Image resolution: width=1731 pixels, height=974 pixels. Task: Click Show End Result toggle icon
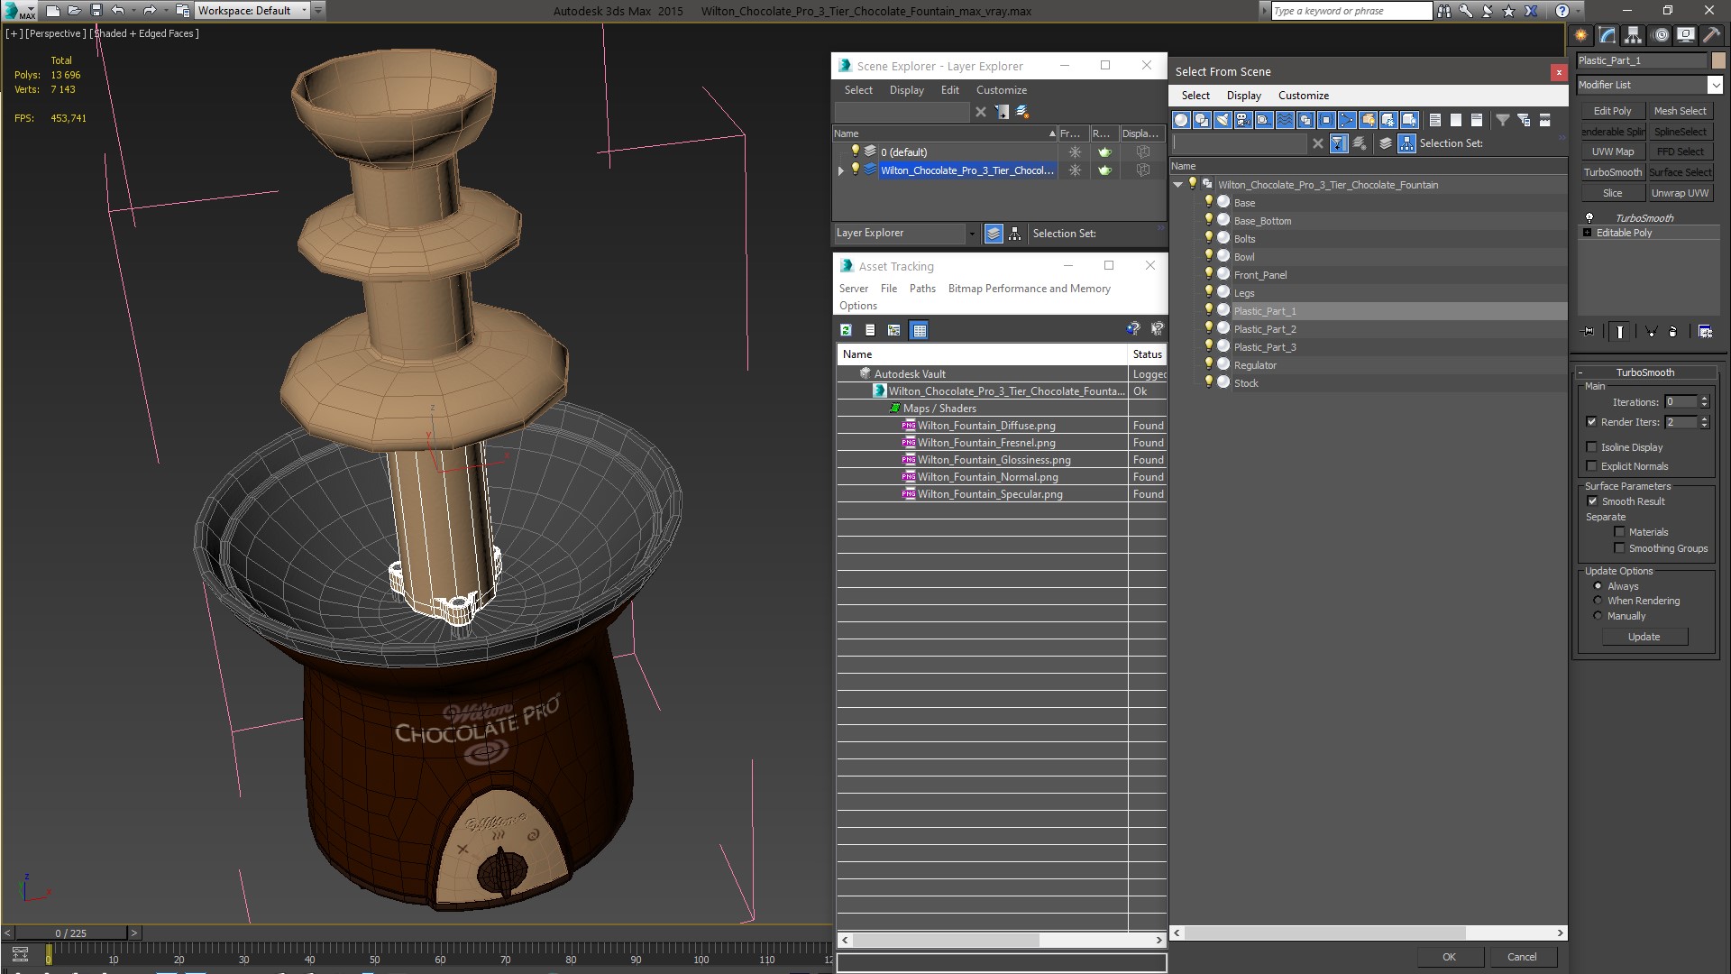[1620, 332]
